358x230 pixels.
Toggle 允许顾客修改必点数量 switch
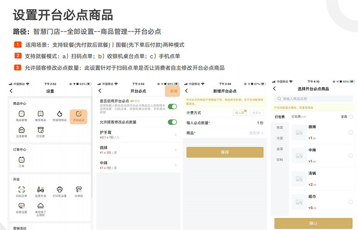point(172,122)
